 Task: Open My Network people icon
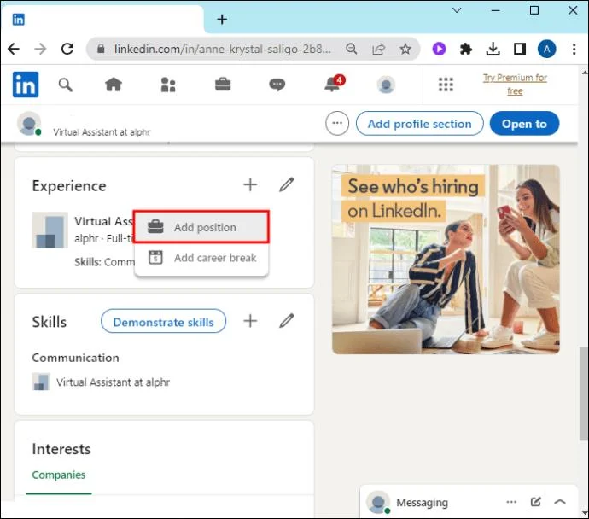point(168,85)
